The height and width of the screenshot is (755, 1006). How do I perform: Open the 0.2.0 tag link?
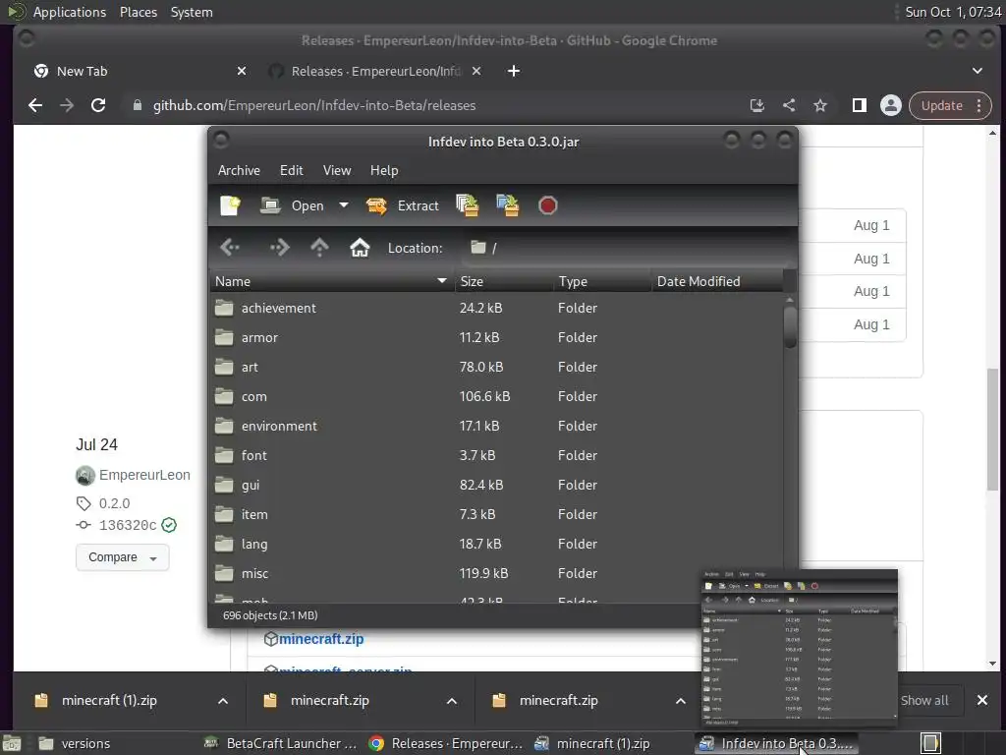pyautogui.click(x=114, y=503)
